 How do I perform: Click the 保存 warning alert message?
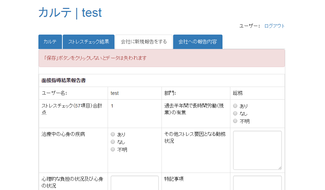coord(162,58)
